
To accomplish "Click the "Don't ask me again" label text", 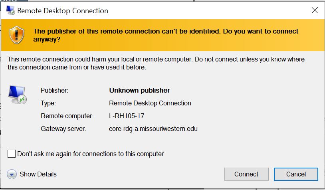I will coord(91,154).
